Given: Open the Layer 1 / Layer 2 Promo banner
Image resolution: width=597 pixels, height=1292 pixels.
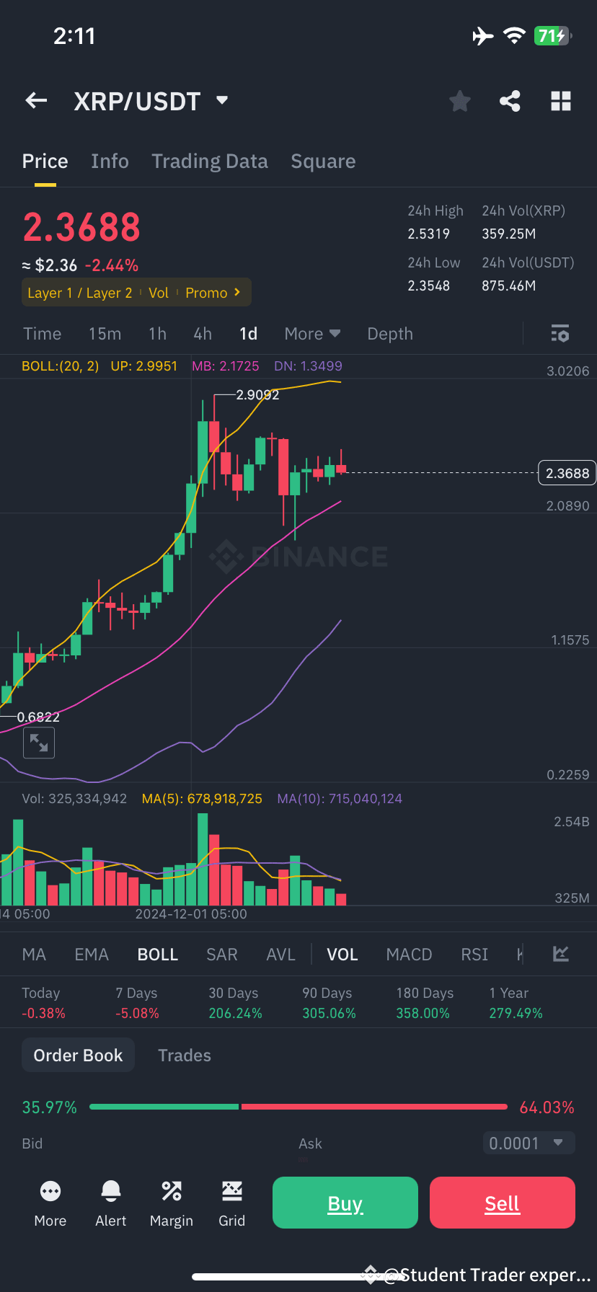Looking at the screenshot, I should pyautogui.click(x=136, y=292).
